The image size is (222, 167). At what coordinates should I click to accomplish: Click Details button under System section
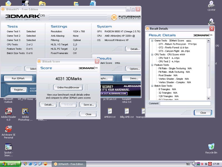133,49
